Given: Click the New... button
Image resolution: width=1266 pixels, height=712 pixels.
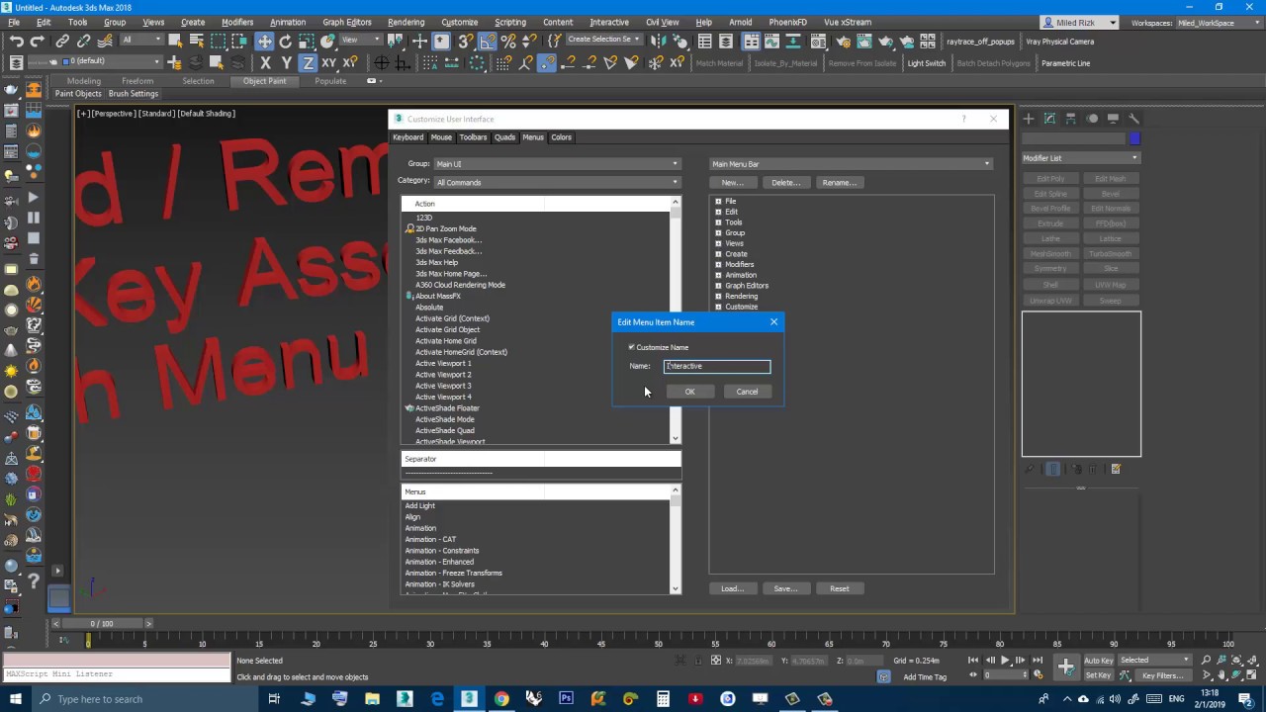Looking at the screenshot, I should click(732, 183).
